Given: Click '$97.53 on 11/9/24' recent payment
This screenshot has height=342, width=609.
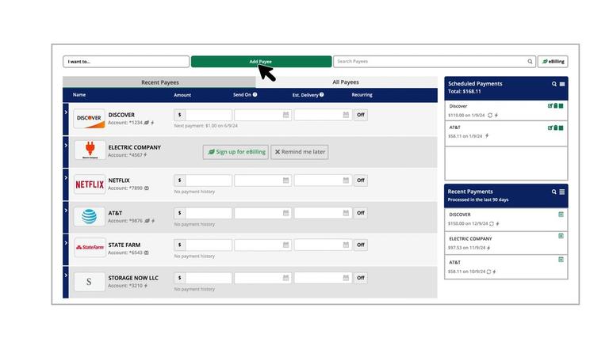Looking at the screenshot, I should [466, 248].
